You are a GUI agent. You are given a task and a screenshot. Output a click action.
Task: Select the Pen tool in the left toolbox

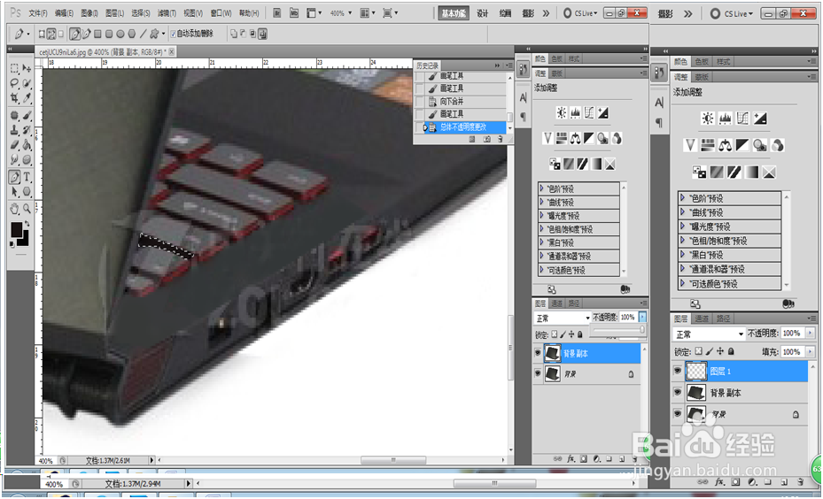click(14, 177)
